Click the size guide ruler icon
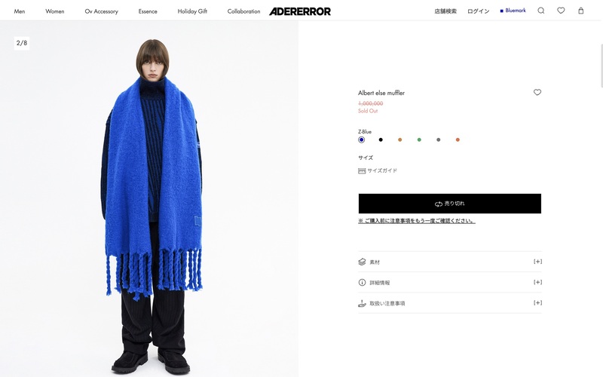Screen dimensions: 603x377 [362, 171]
